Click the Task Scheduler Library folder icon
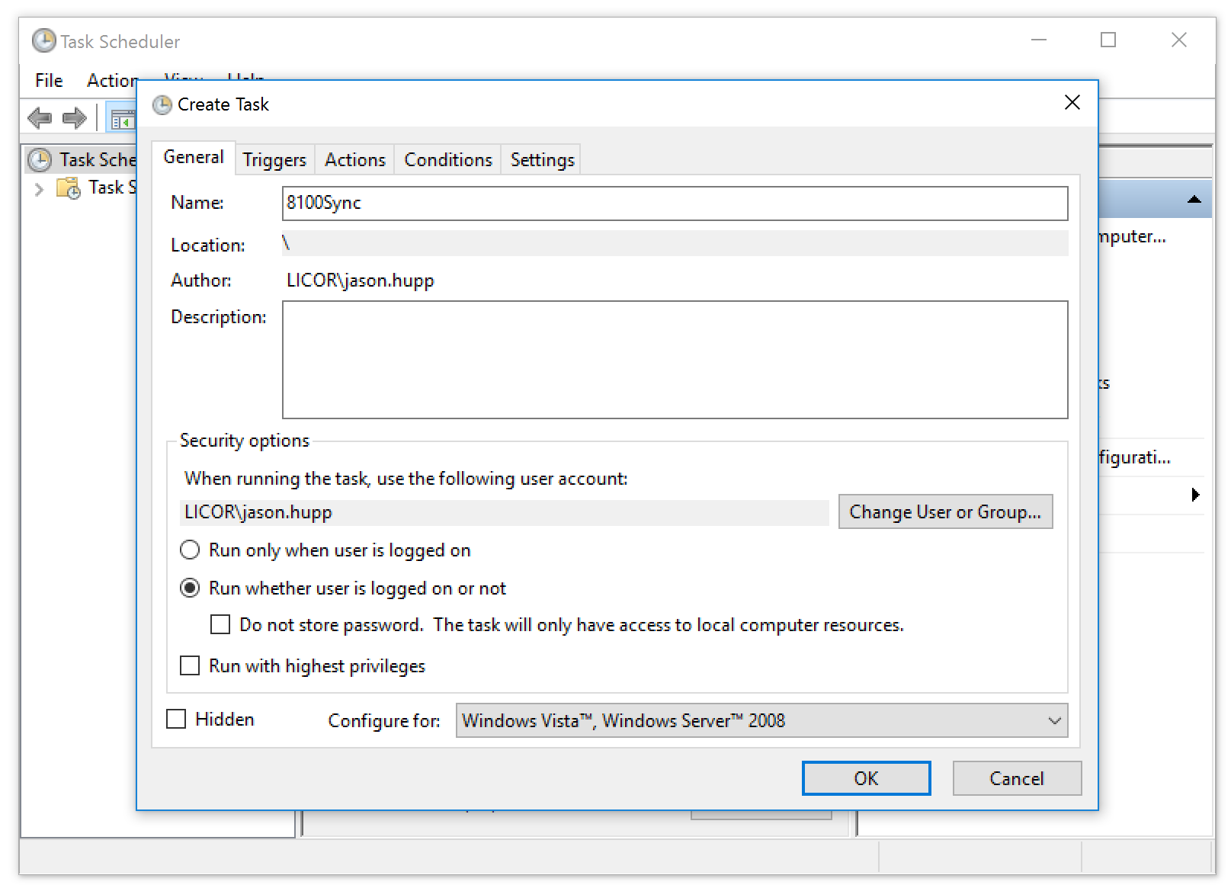The image size is (1231, 888). click(69, 188)
